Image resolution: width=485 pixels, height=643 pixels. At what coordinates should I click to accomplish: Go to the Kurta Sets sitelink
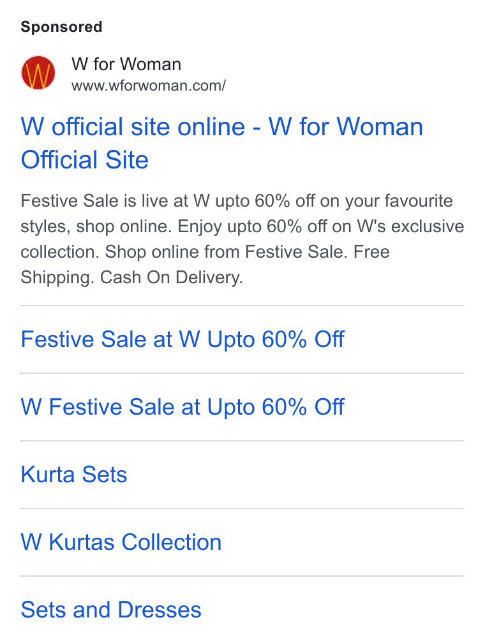74,475
